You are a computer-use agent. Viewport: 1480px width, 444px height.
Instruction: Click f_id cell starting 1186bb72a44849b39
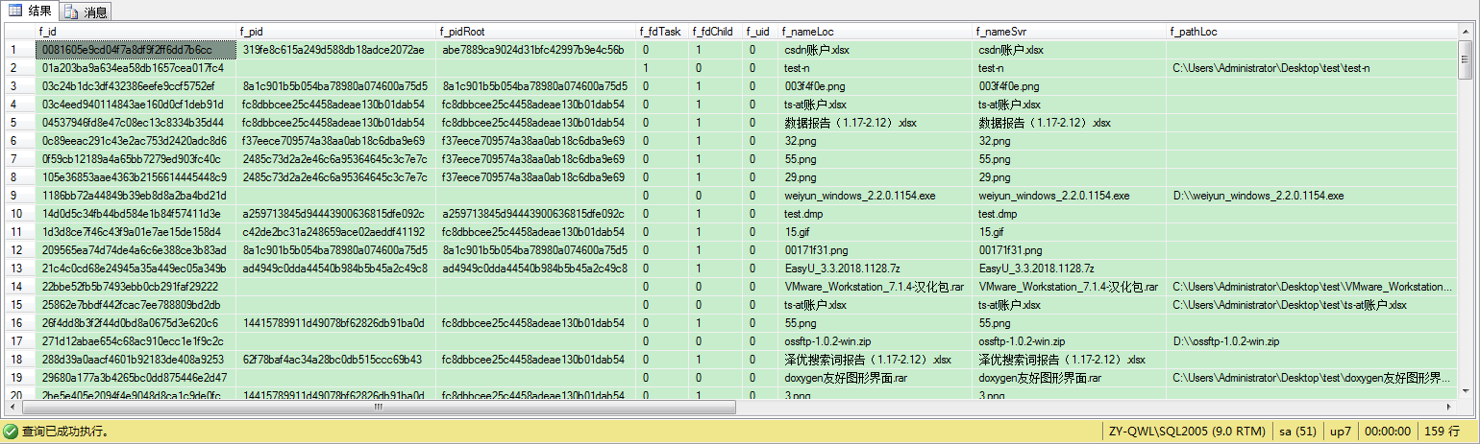136,195
